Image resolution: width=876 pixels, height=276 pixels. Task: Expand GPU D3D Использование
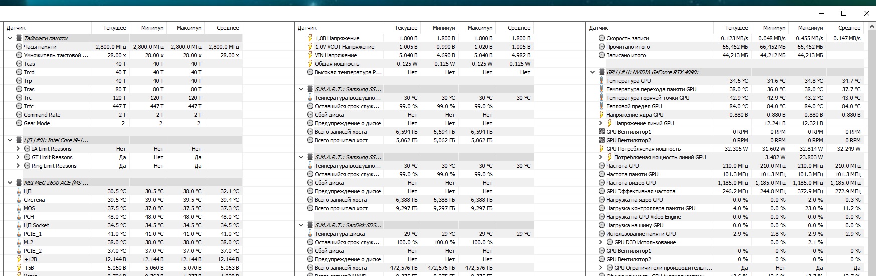point(601,242)
